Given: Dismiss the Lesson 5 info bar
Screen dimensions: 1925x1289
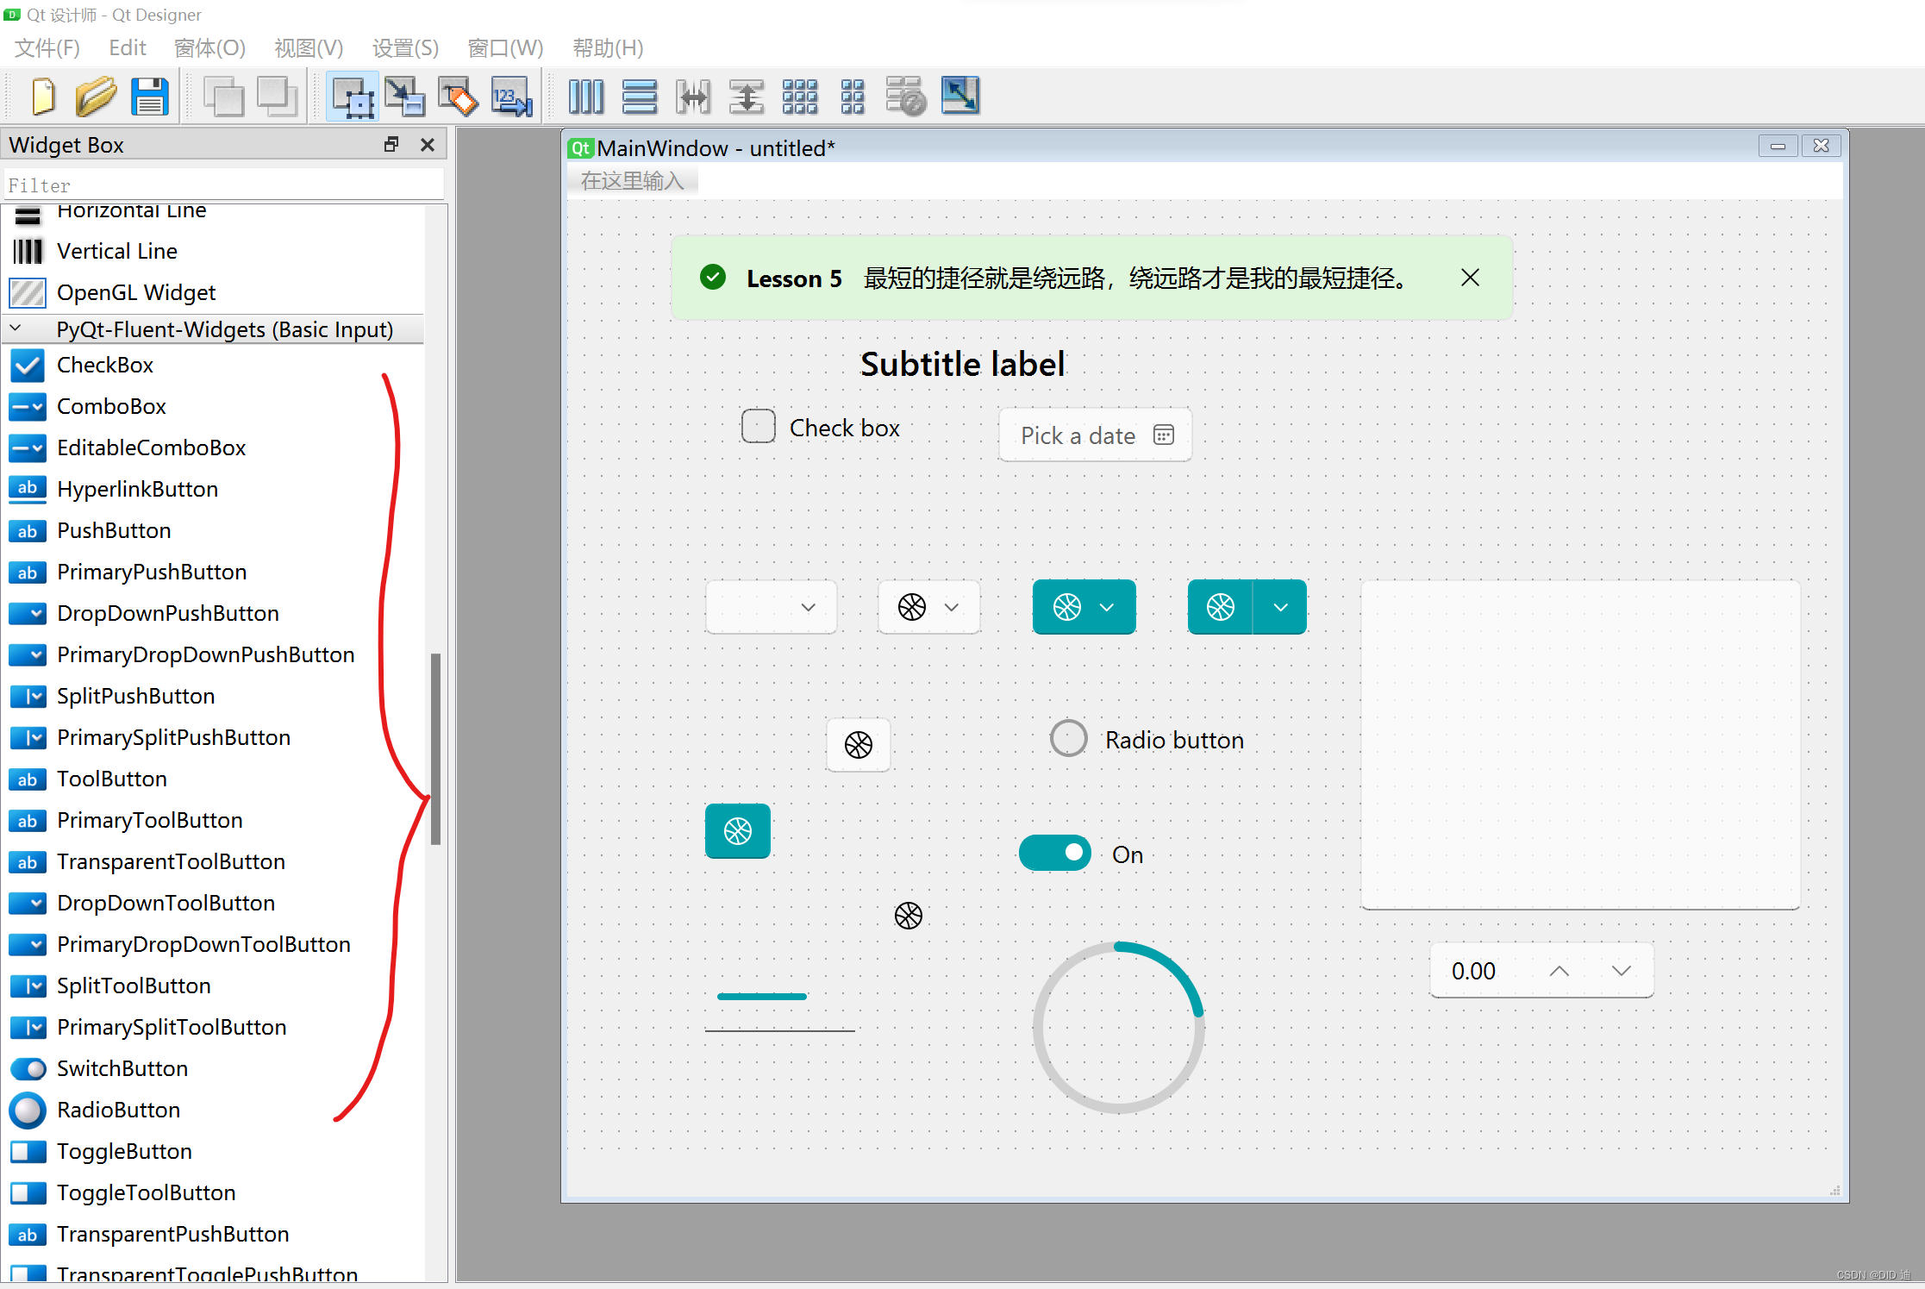Looking at the screenshot, I should pos(1471,278).
